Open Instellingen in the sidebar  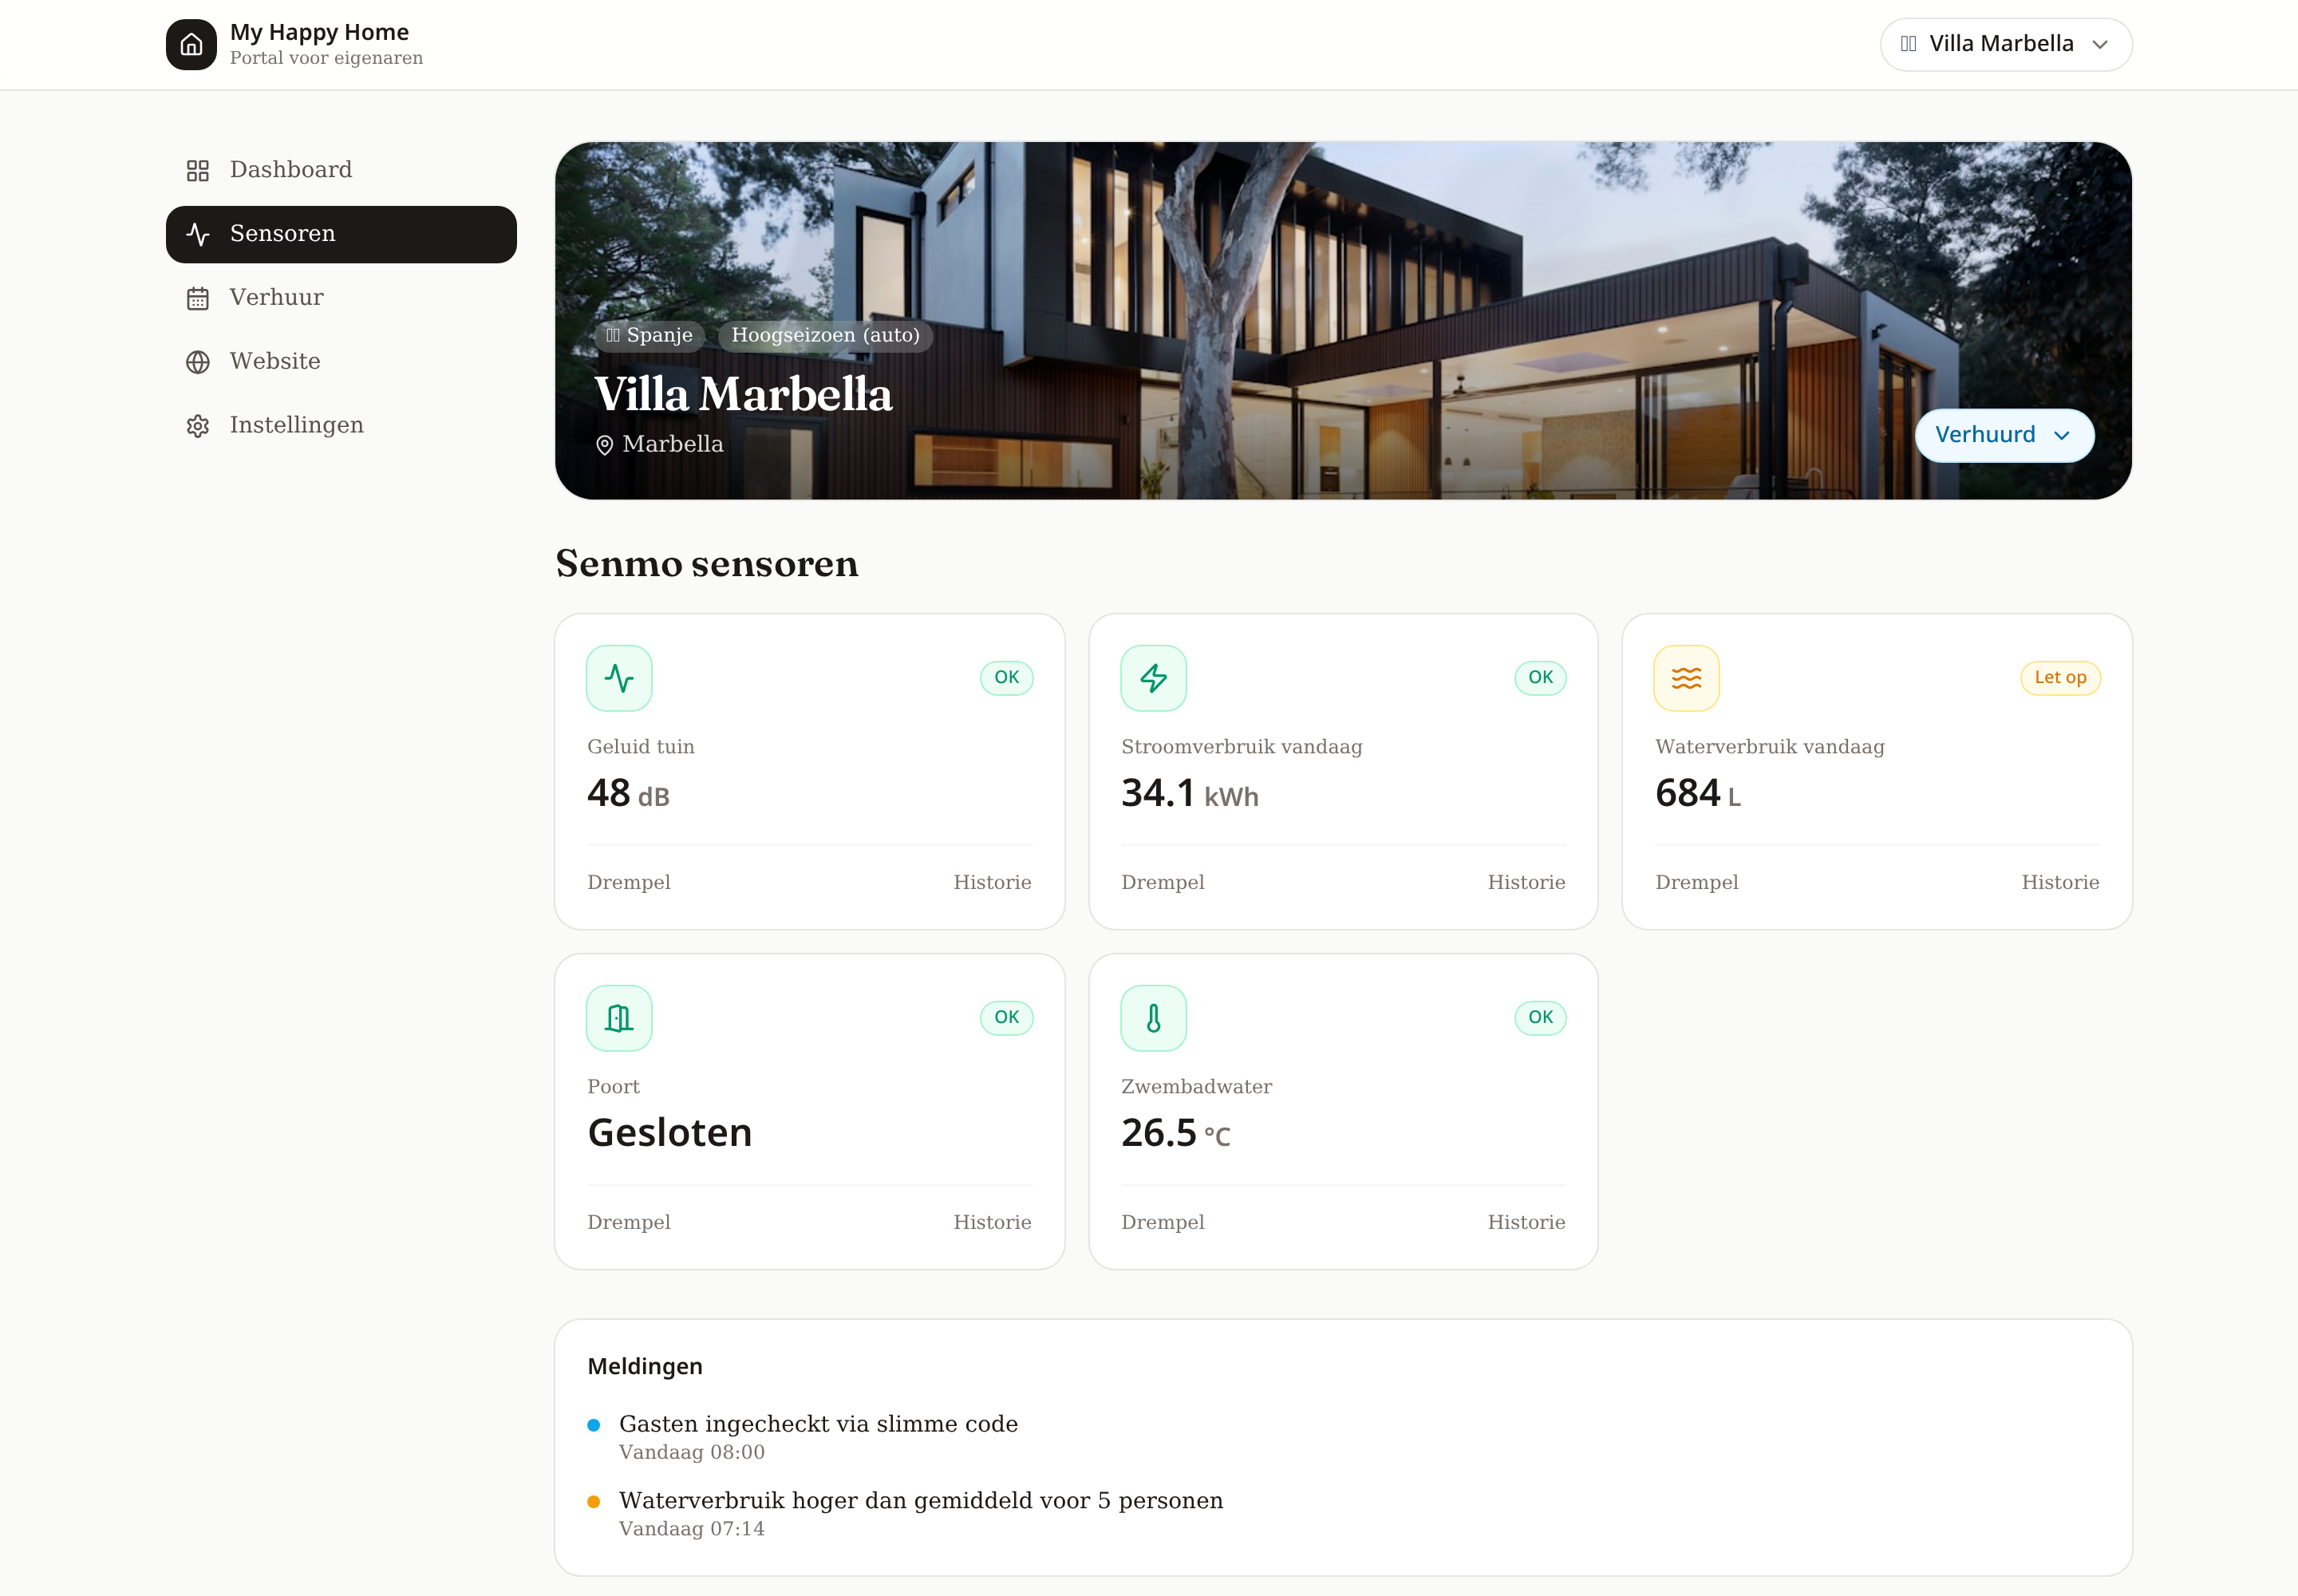pos(341,426)
